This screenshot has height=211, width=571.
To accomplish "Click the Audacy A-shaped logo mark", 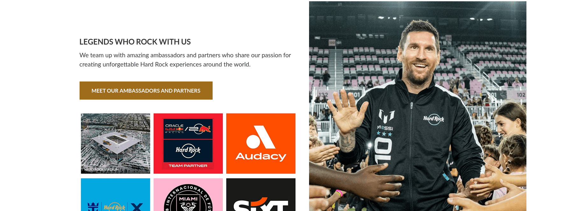I will 261,137.
